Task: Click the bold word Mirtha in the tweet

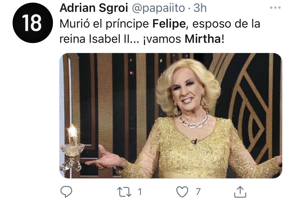Action: point(203,39)
